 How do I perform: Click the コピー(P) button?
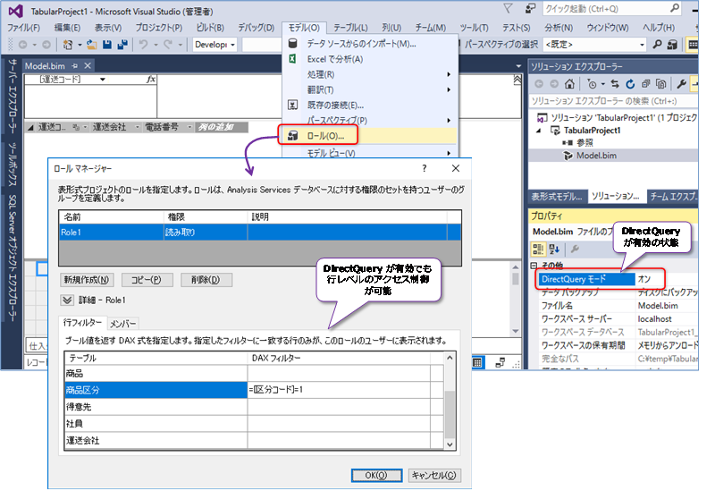pyautogui.click(x=146, y=280)
